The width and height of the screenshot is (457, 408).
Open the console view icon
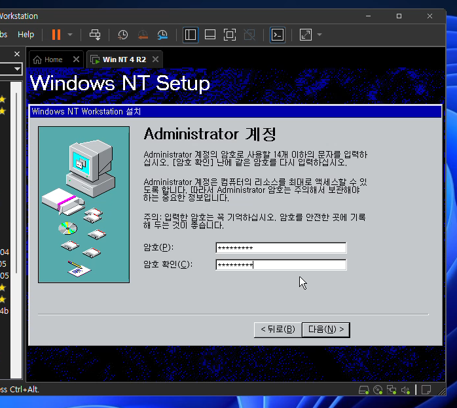coord(278,35)
